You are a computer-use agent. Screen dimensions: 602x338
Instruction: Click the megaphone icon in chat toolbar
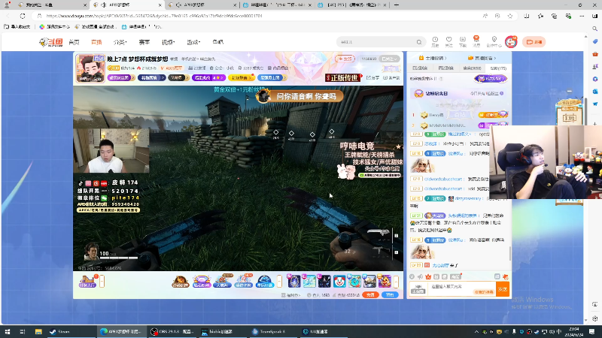click(x=420, y=276)
